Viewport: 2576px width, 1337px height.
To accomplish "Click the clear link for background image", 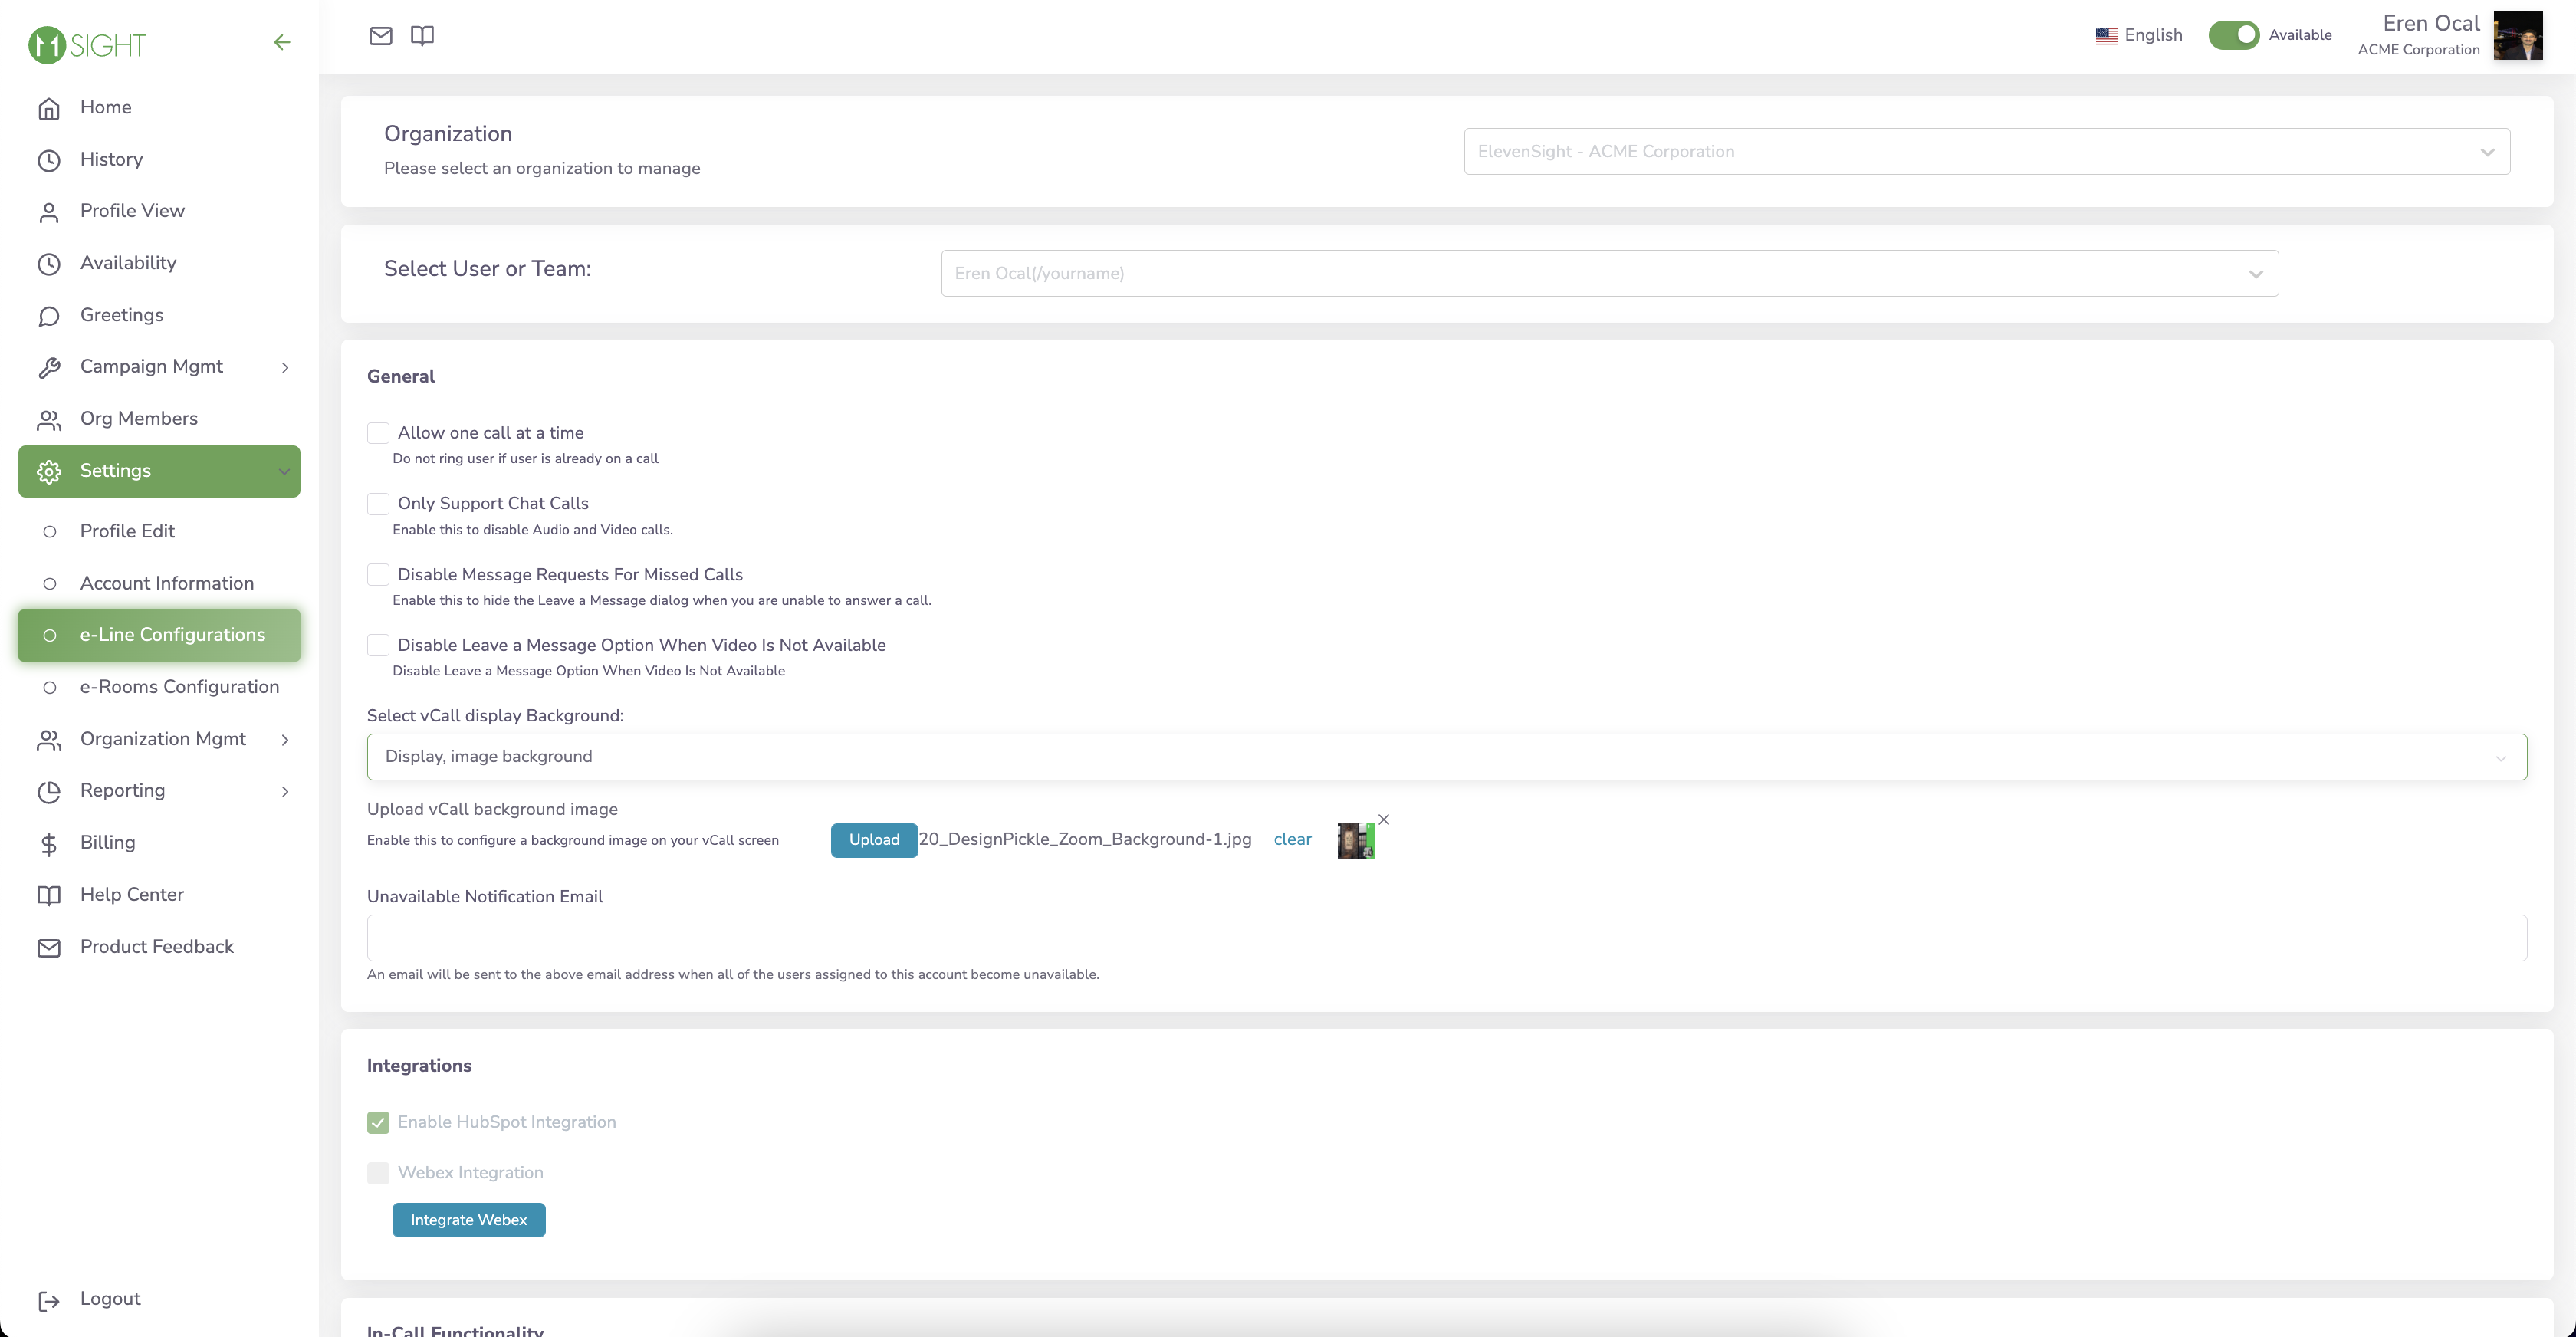I will coord(1292,840).
